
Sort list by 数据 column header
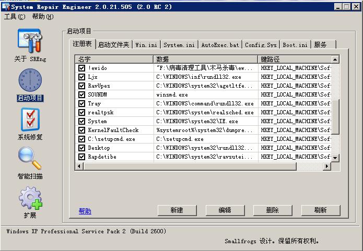pos(206,59)
